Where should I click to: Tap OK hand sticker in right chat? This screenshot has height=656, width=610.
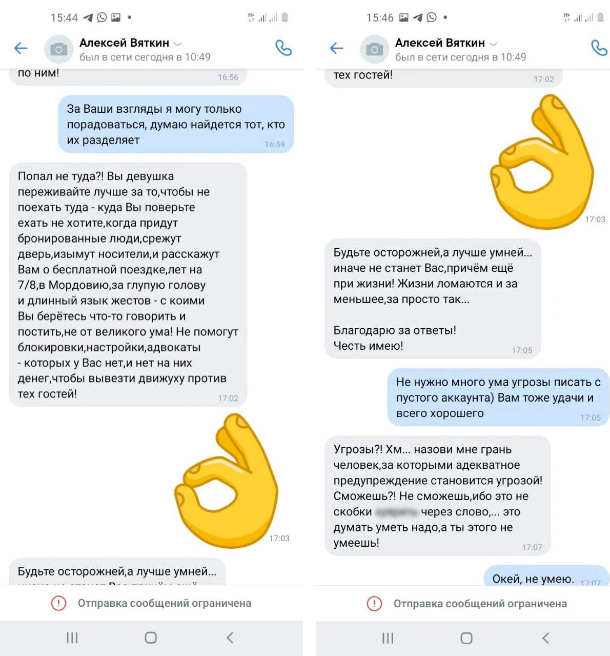pos(542,162)
